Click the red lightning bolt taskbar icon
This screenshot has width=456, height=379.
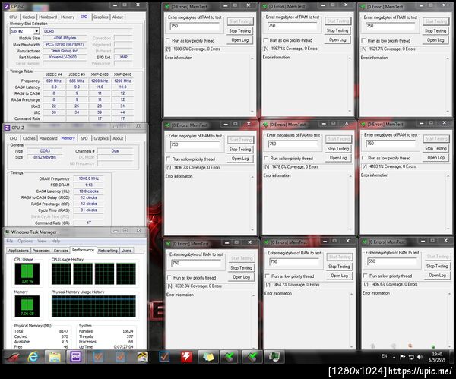[x=186, y=357]
